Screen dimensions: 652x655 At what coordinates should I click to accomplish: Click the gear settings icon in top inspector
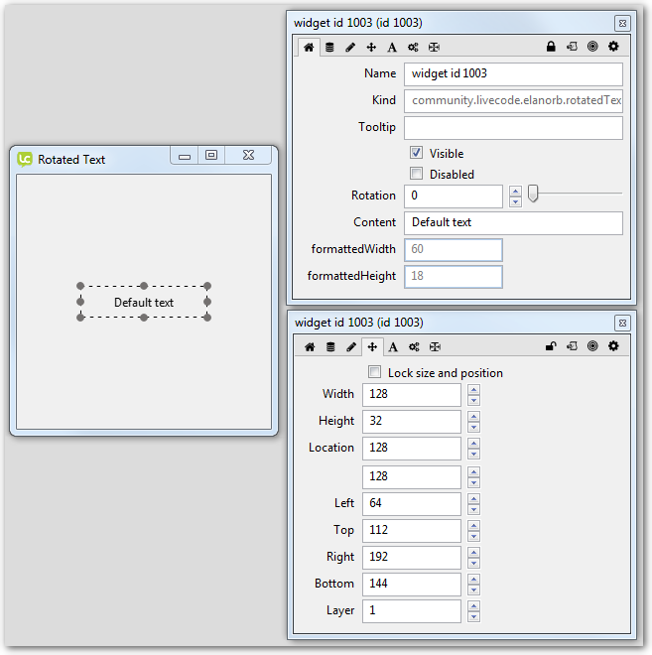613,47
